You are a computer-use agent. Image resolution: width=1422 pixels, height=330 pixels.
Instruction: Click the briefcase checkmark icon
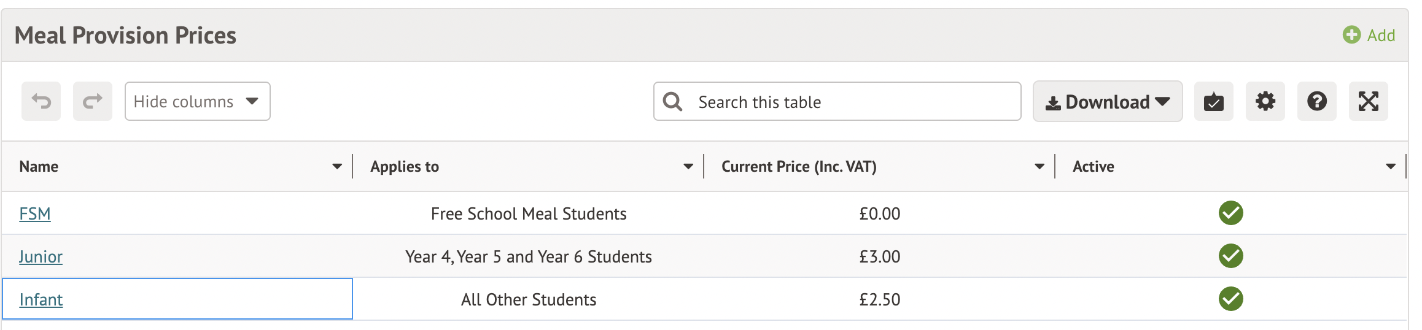point(1214,101)
